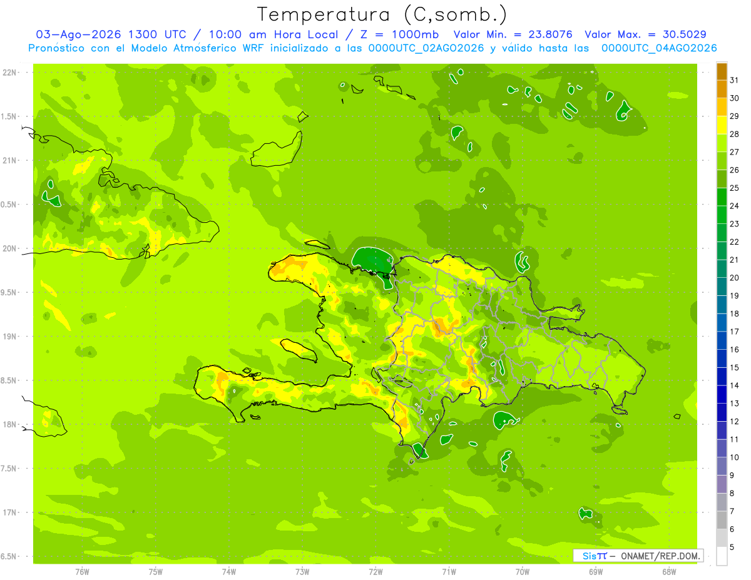
Task: Click the 72W longitude label
Action: point(375,571)
